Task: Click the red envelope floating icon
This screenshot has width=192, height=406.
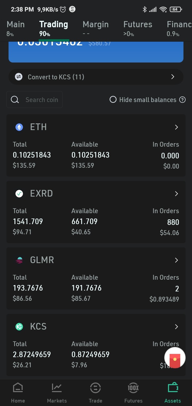Action: 175,358
